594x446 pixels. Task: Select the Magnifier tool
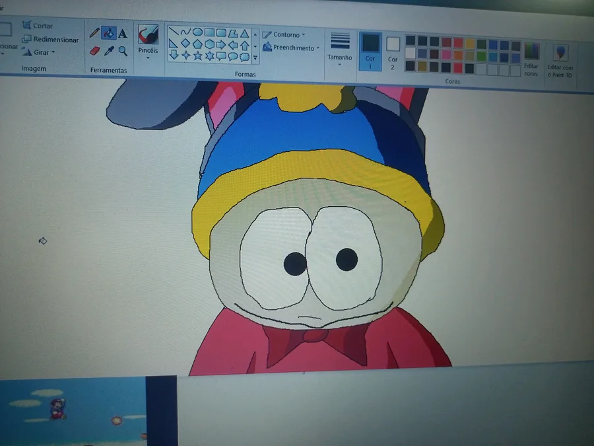point(123,51)
